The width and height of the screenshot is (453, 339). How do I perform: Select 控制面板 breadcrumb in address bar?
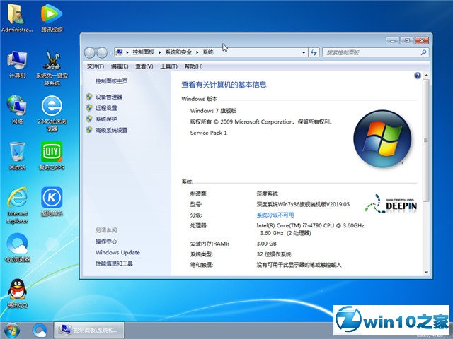coord(143,52)
